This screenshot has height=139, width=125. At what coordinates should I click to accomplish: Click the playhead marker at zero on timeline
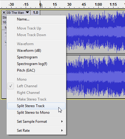pos(41,6)
